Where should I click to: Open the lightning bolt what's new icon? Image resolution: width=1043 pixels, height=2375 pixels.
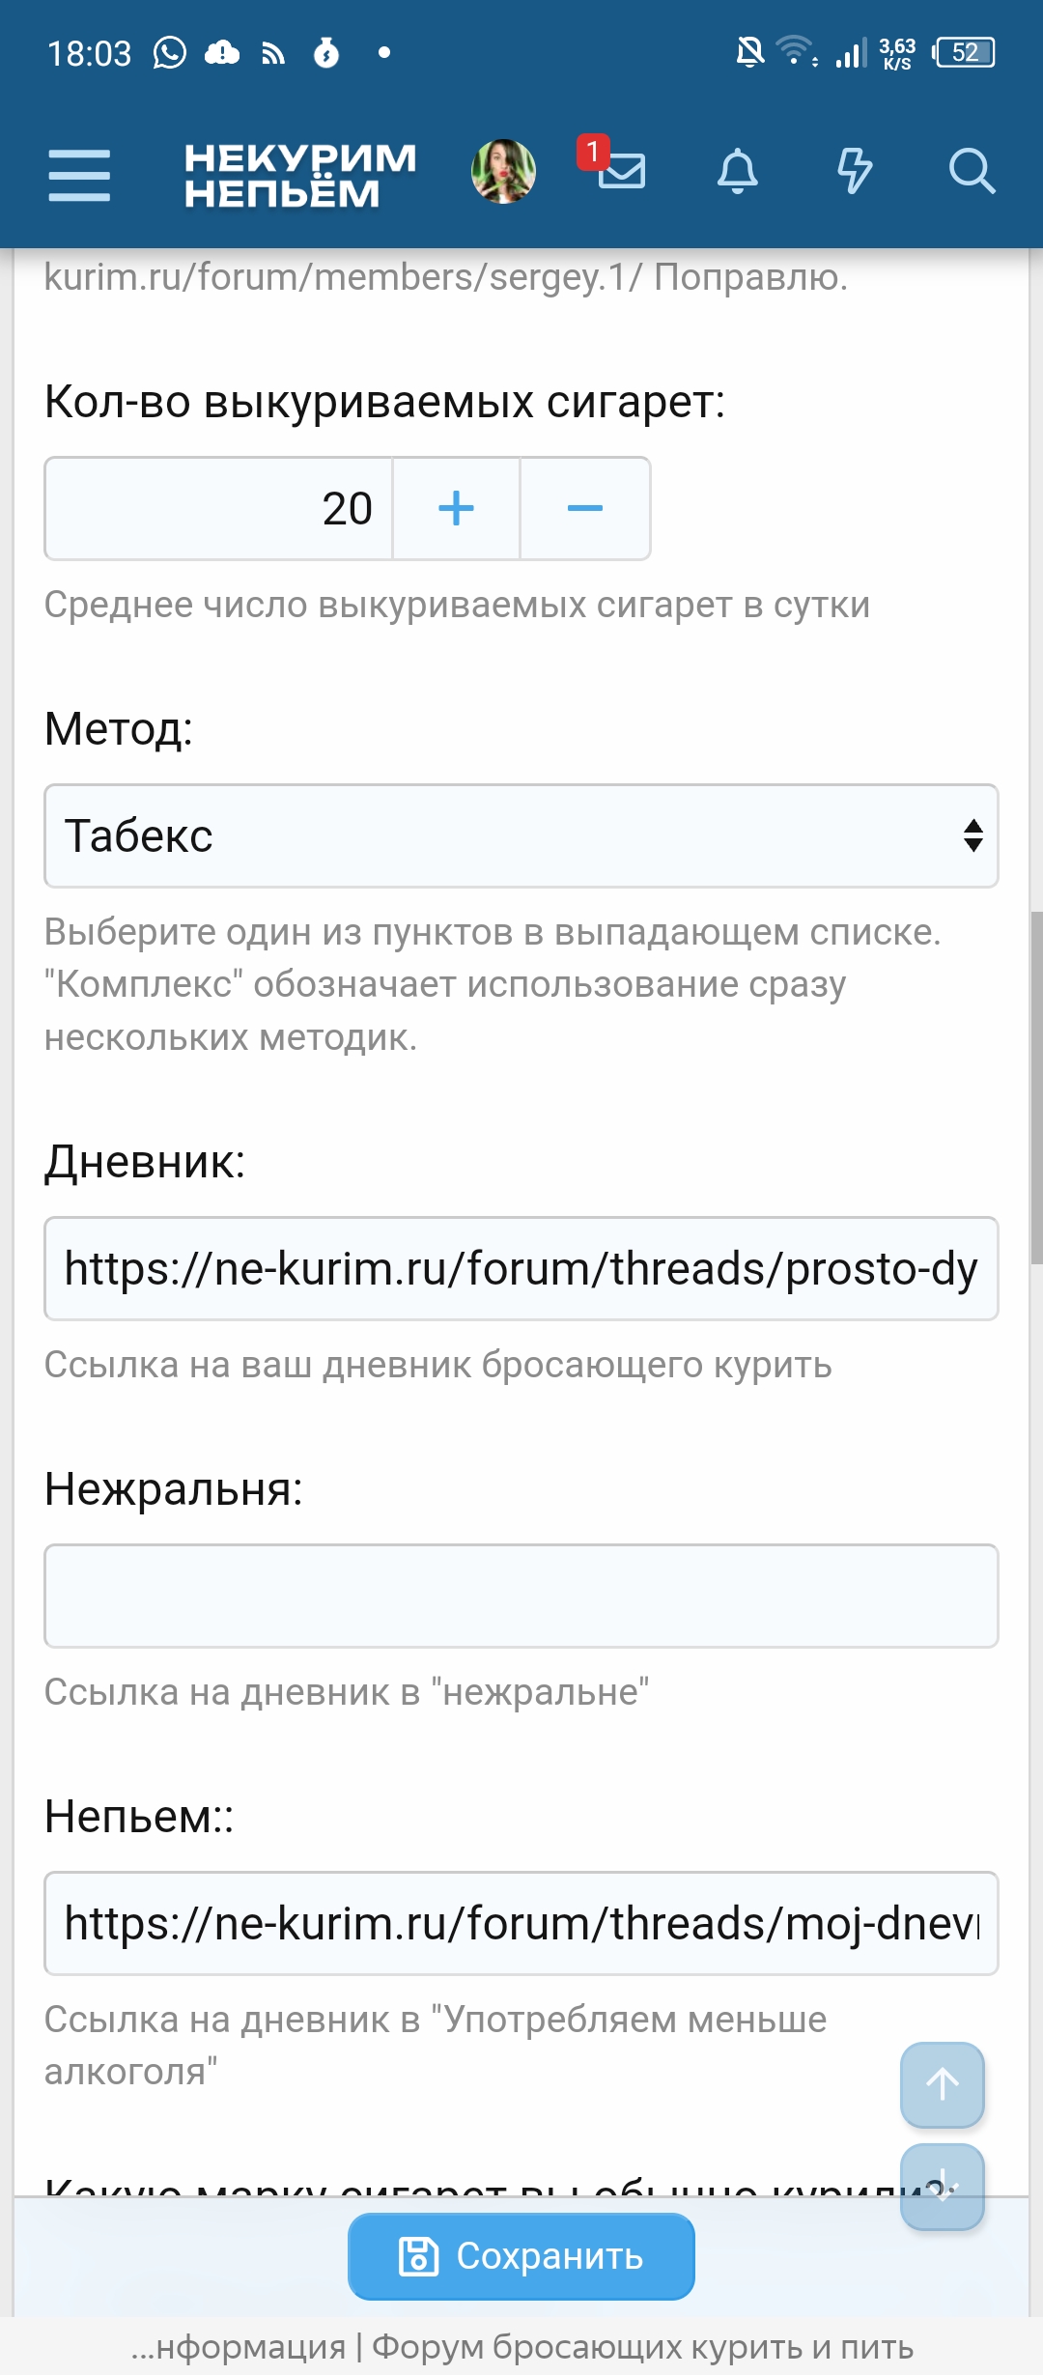854,172
